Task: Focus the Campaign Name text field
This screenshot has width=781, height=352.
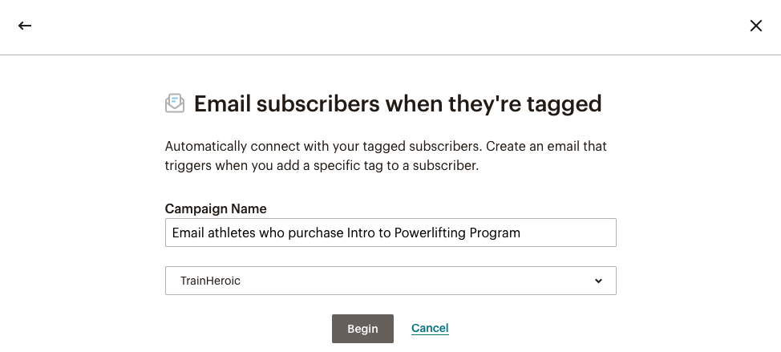Action: pyautogui.click(x=390, y=233)
